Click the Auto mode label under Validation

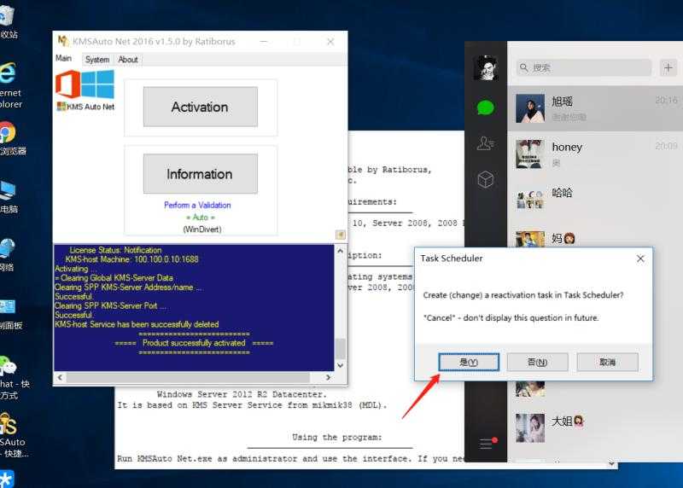(201, 218)
